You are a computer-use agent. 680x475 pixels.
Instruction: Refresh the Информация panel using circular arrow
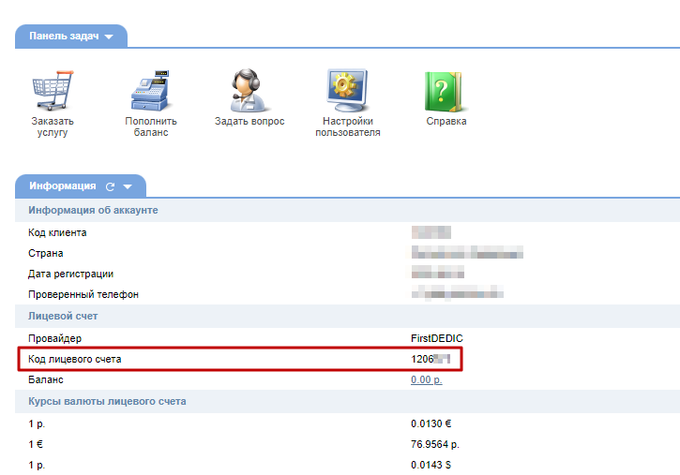tap(111, 186)
